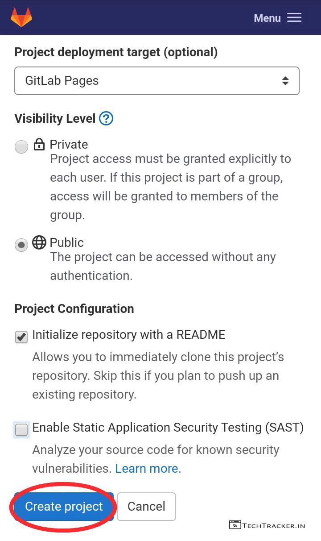Uncheck the Initialize repository with README checkbox

click(21, 337)
